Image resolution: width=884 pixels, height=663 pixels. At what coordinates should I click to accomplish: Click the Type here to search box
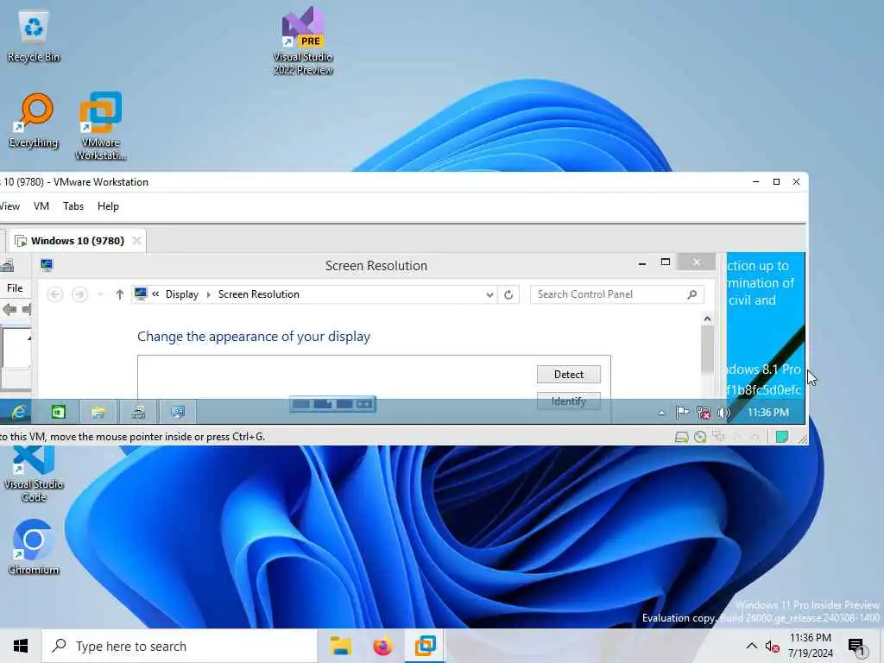(180, 646)
